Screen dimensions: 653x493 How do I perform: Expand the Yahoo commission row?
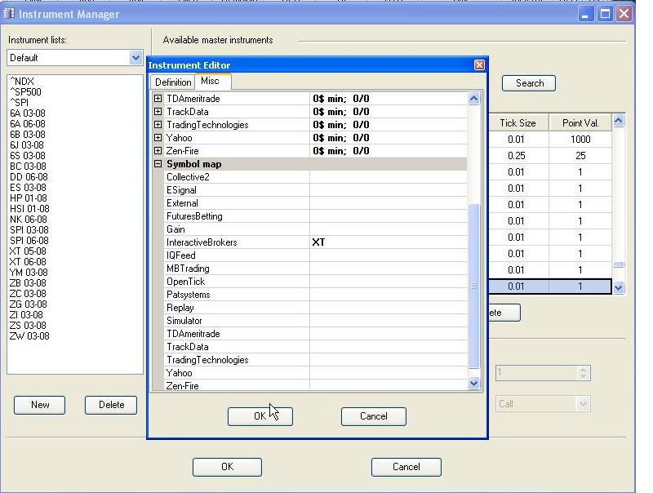[x=158, y=137]
